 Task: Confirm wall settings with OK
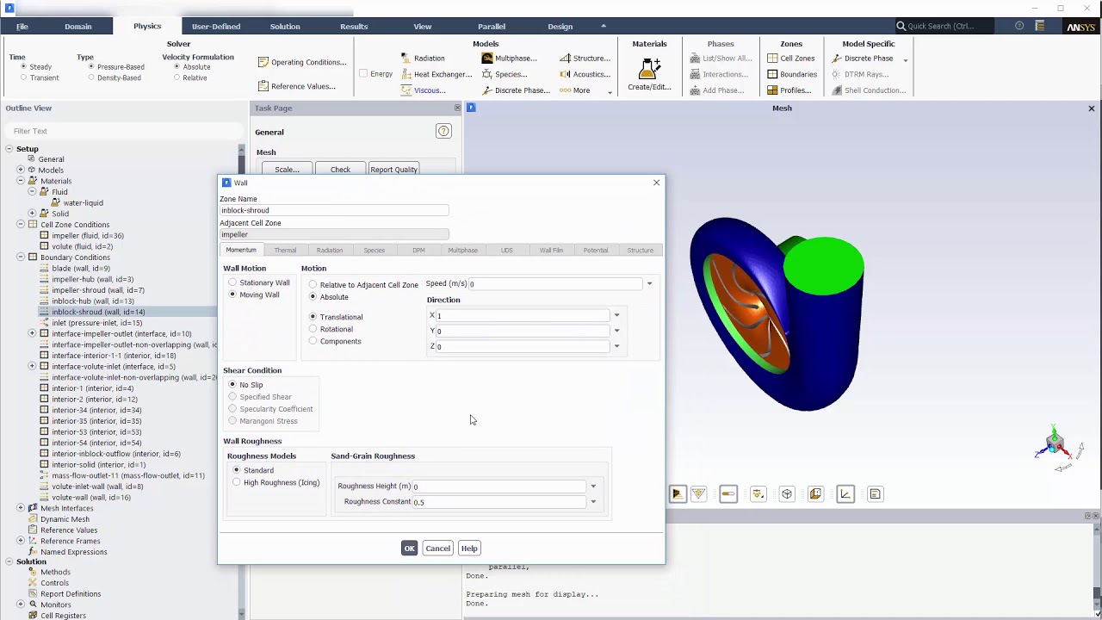409,549
